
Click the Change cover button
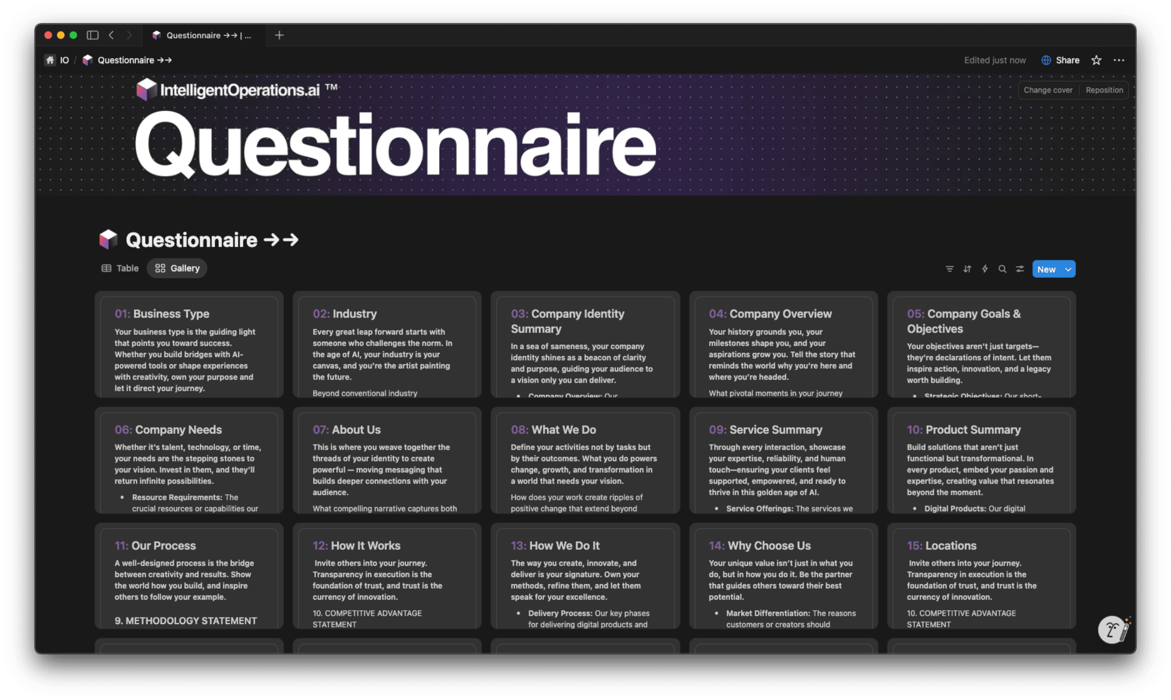pyautogui.click(x=1048, y=90)
